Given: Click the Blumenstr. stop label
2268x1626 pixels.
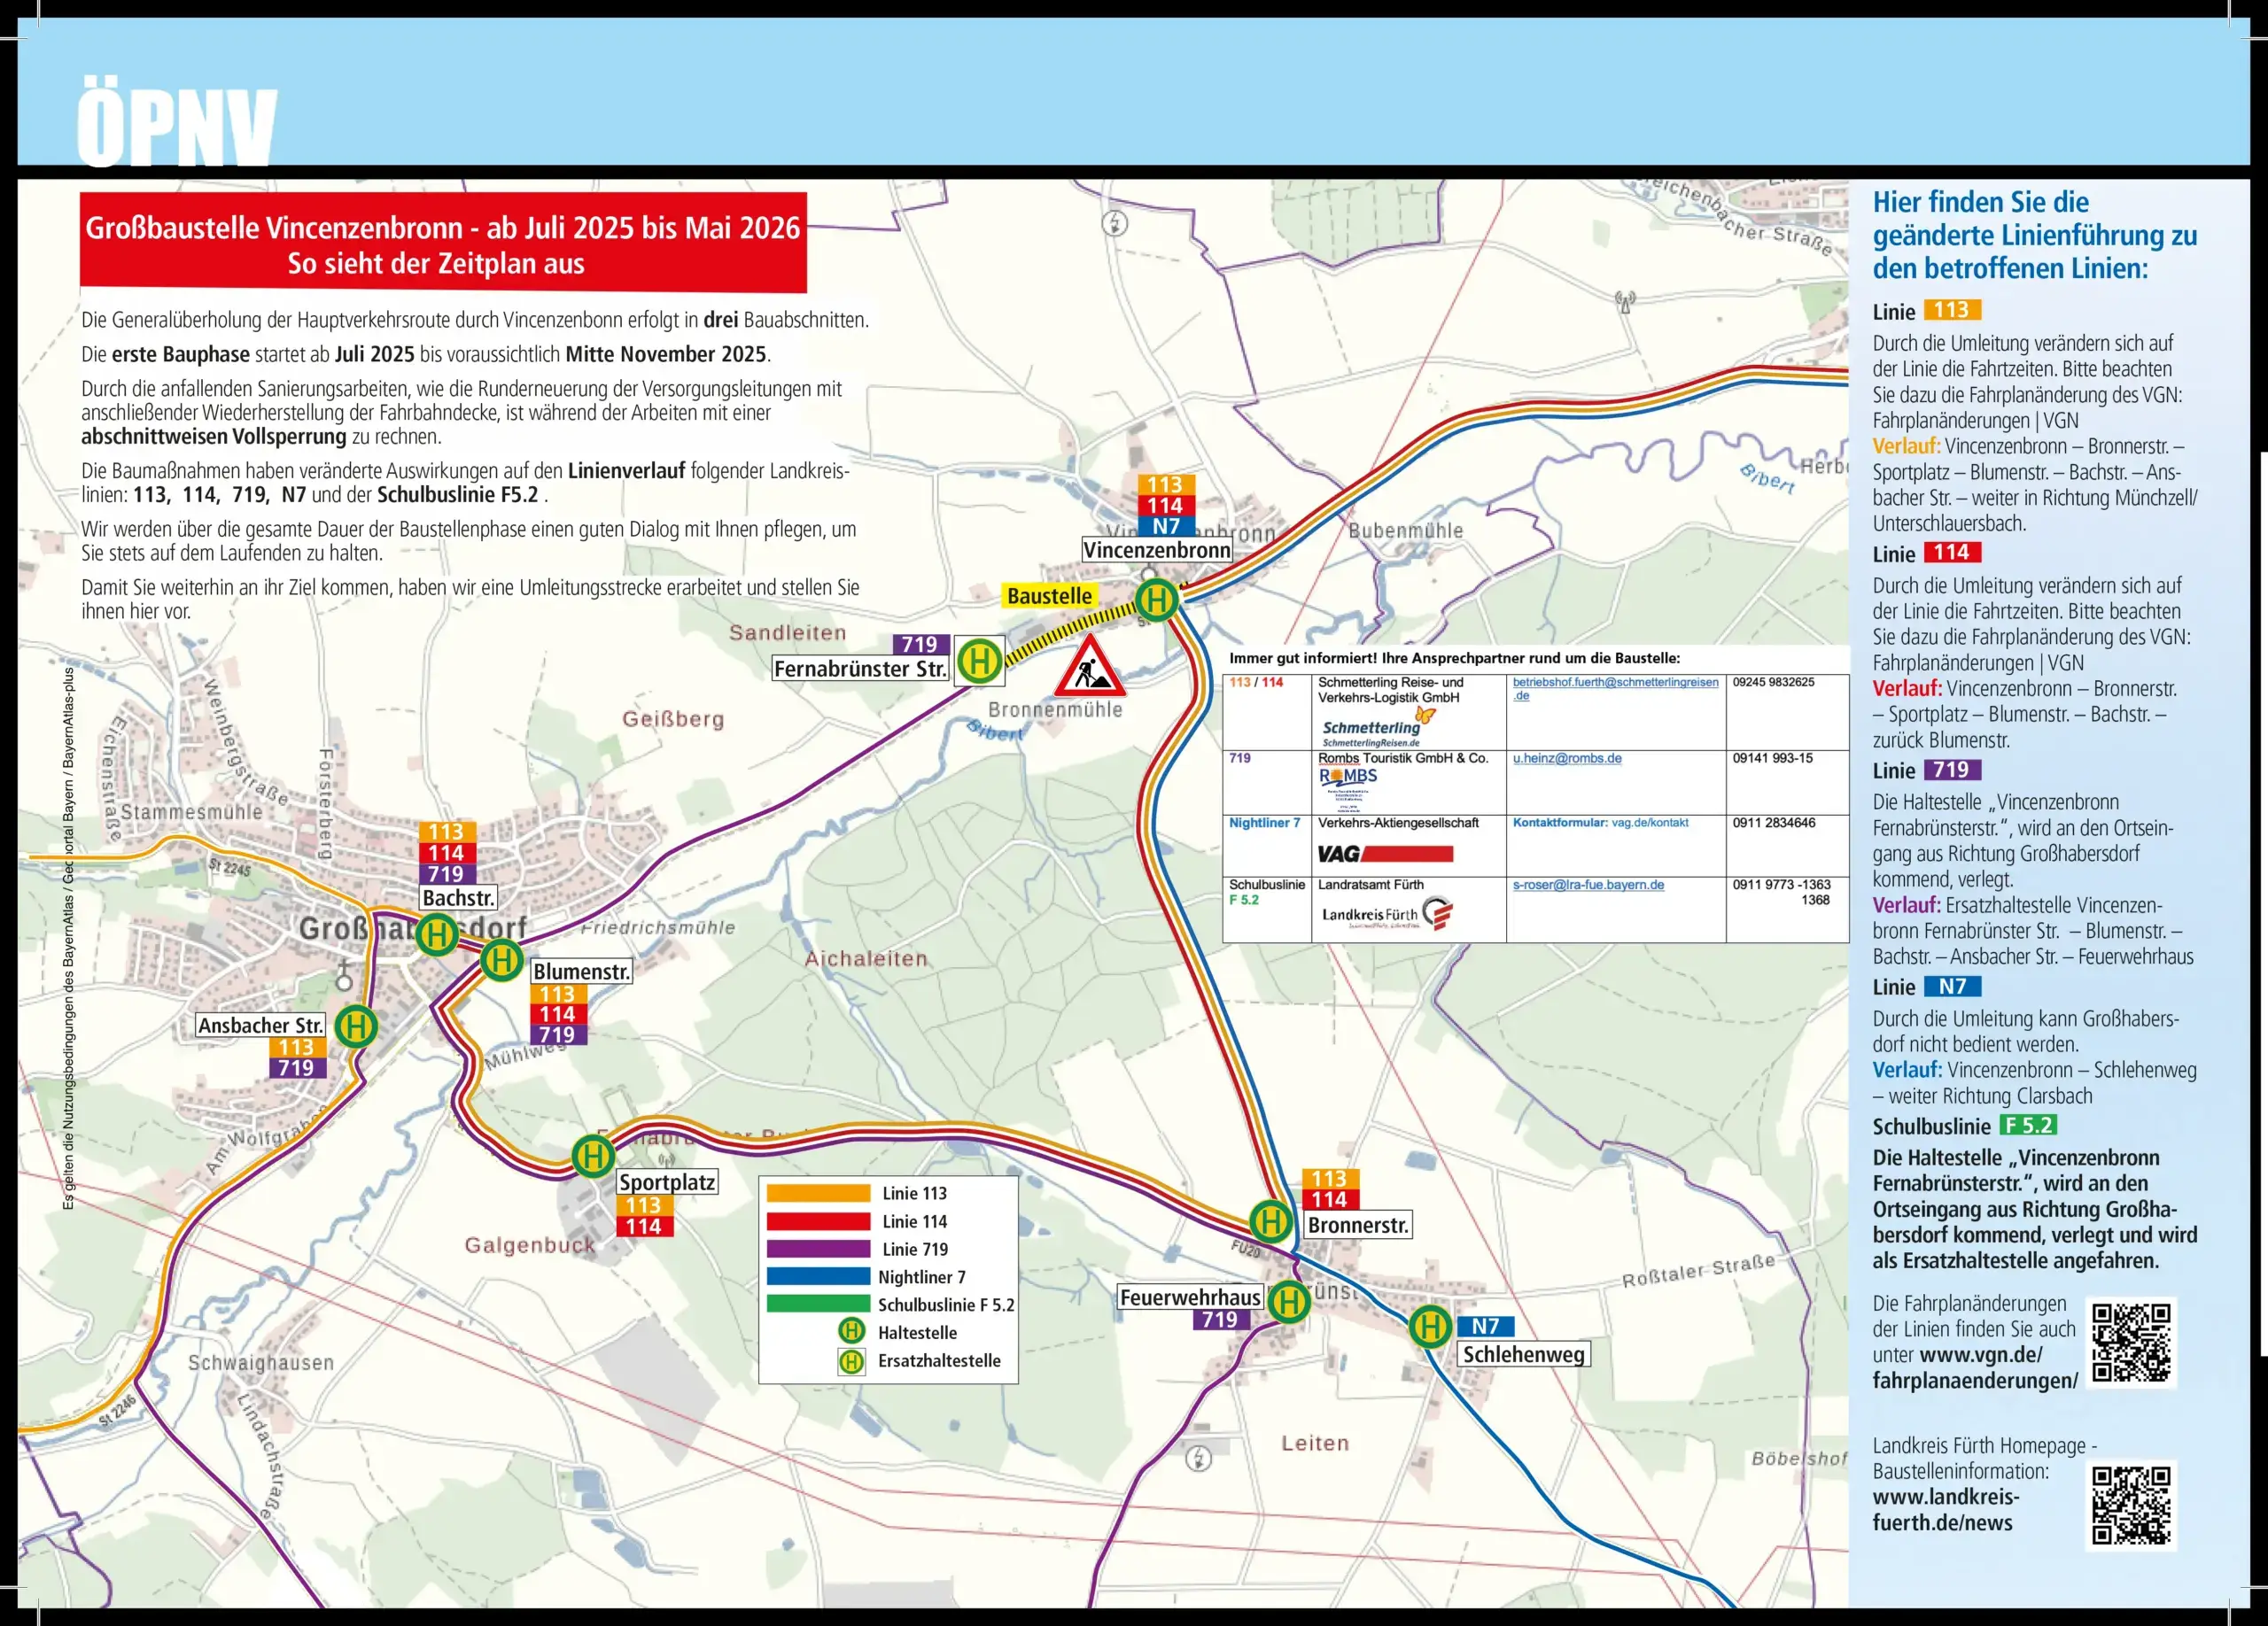Looking at the screenshot, I should pyautogui.click(x=581, y=972).
